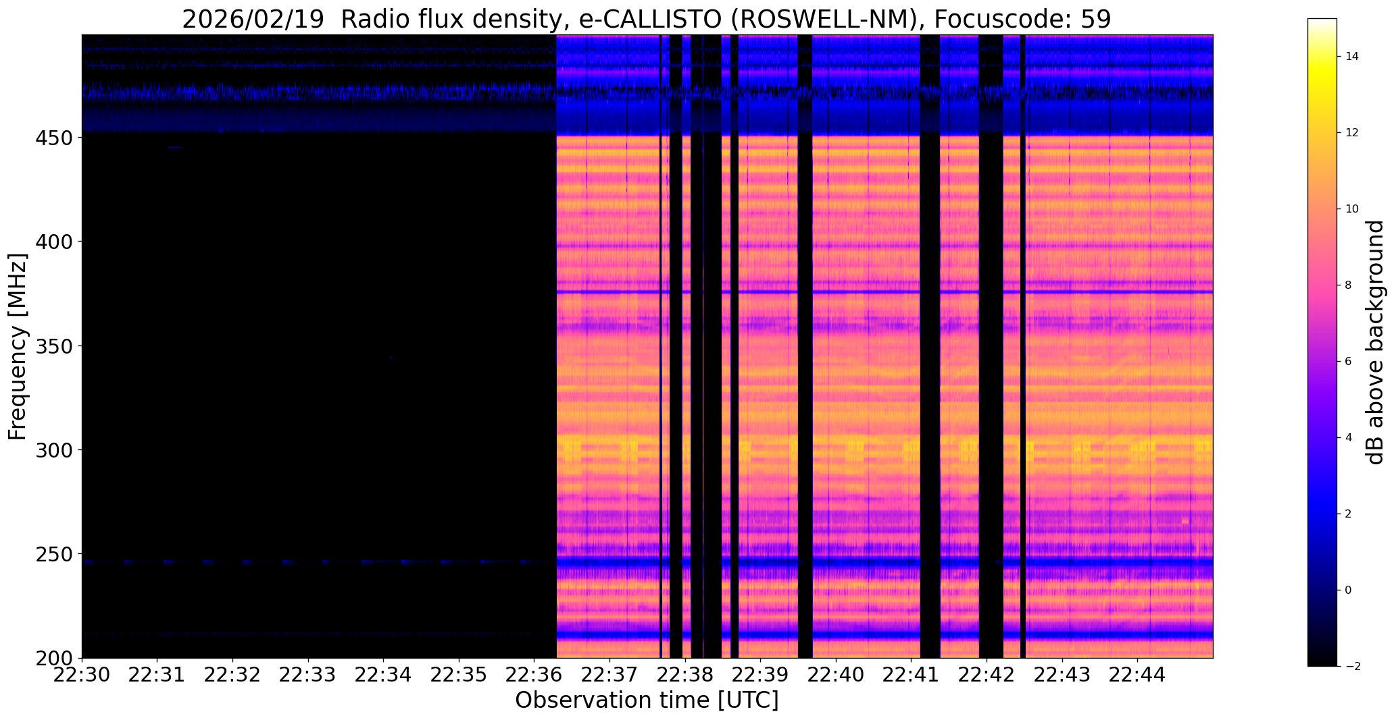Click the colorbar tick label 14
This screenshot has width=1396, height=720.
tap(1351, 57)
